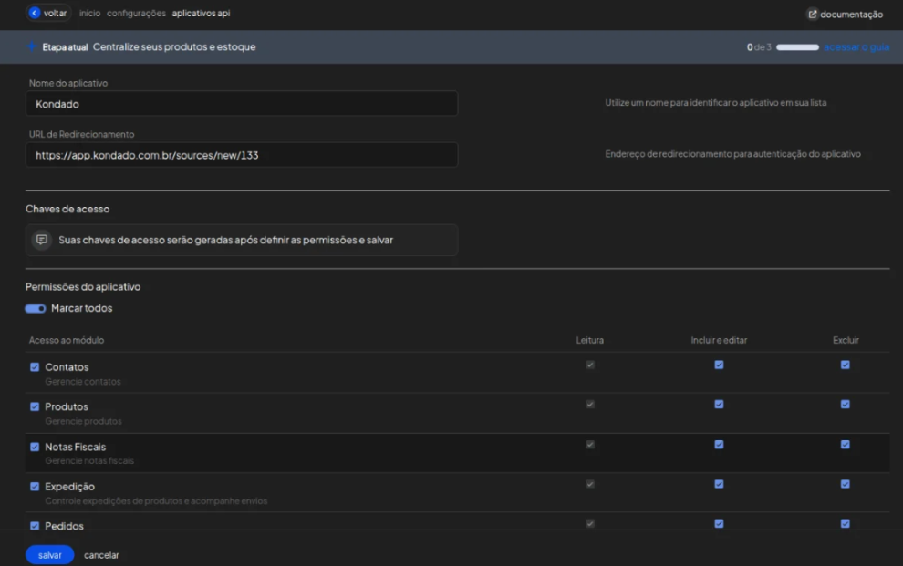Image resolution: width=903 pixels, height=566 pixels.
Task: Click Gerencie produtos description text
Action: 84,421
